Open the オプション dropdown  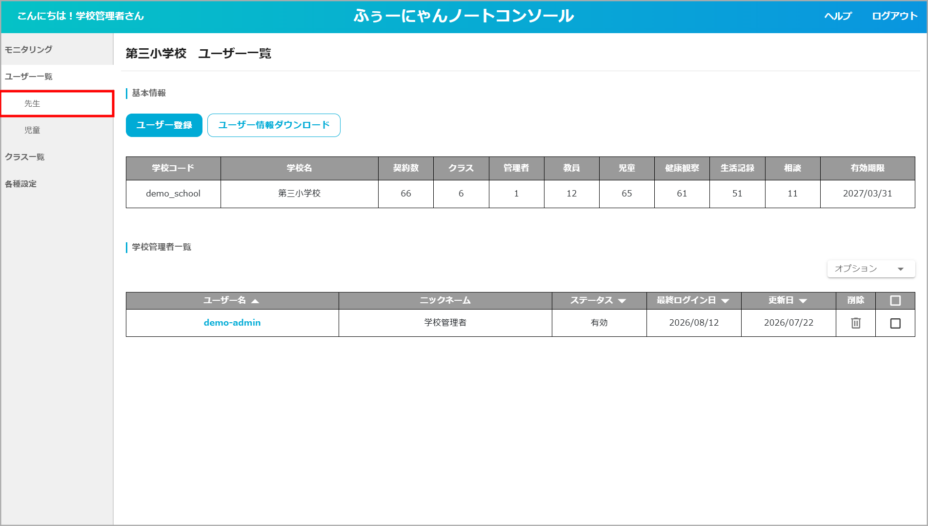[x=871, y=269]
